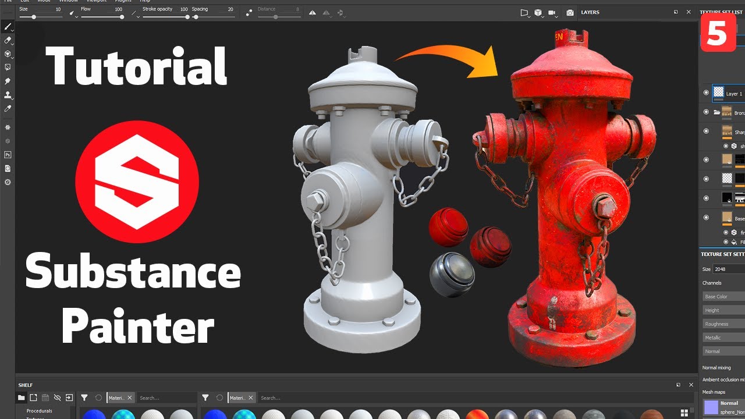This screenshot has width=745, height=419.
Task: Click the gear icon at bottom of left sidebar
Action: pos(8,182)
